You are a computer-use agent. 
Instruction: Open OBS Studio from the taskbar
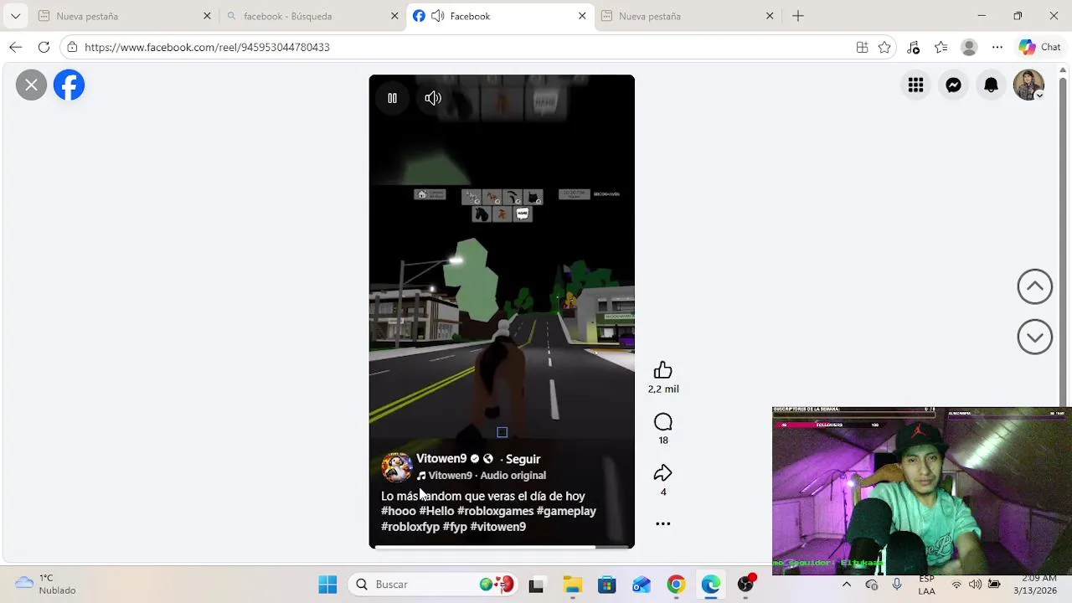745,585
